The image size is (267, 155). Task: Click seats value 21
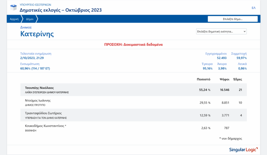coord(240,90)
